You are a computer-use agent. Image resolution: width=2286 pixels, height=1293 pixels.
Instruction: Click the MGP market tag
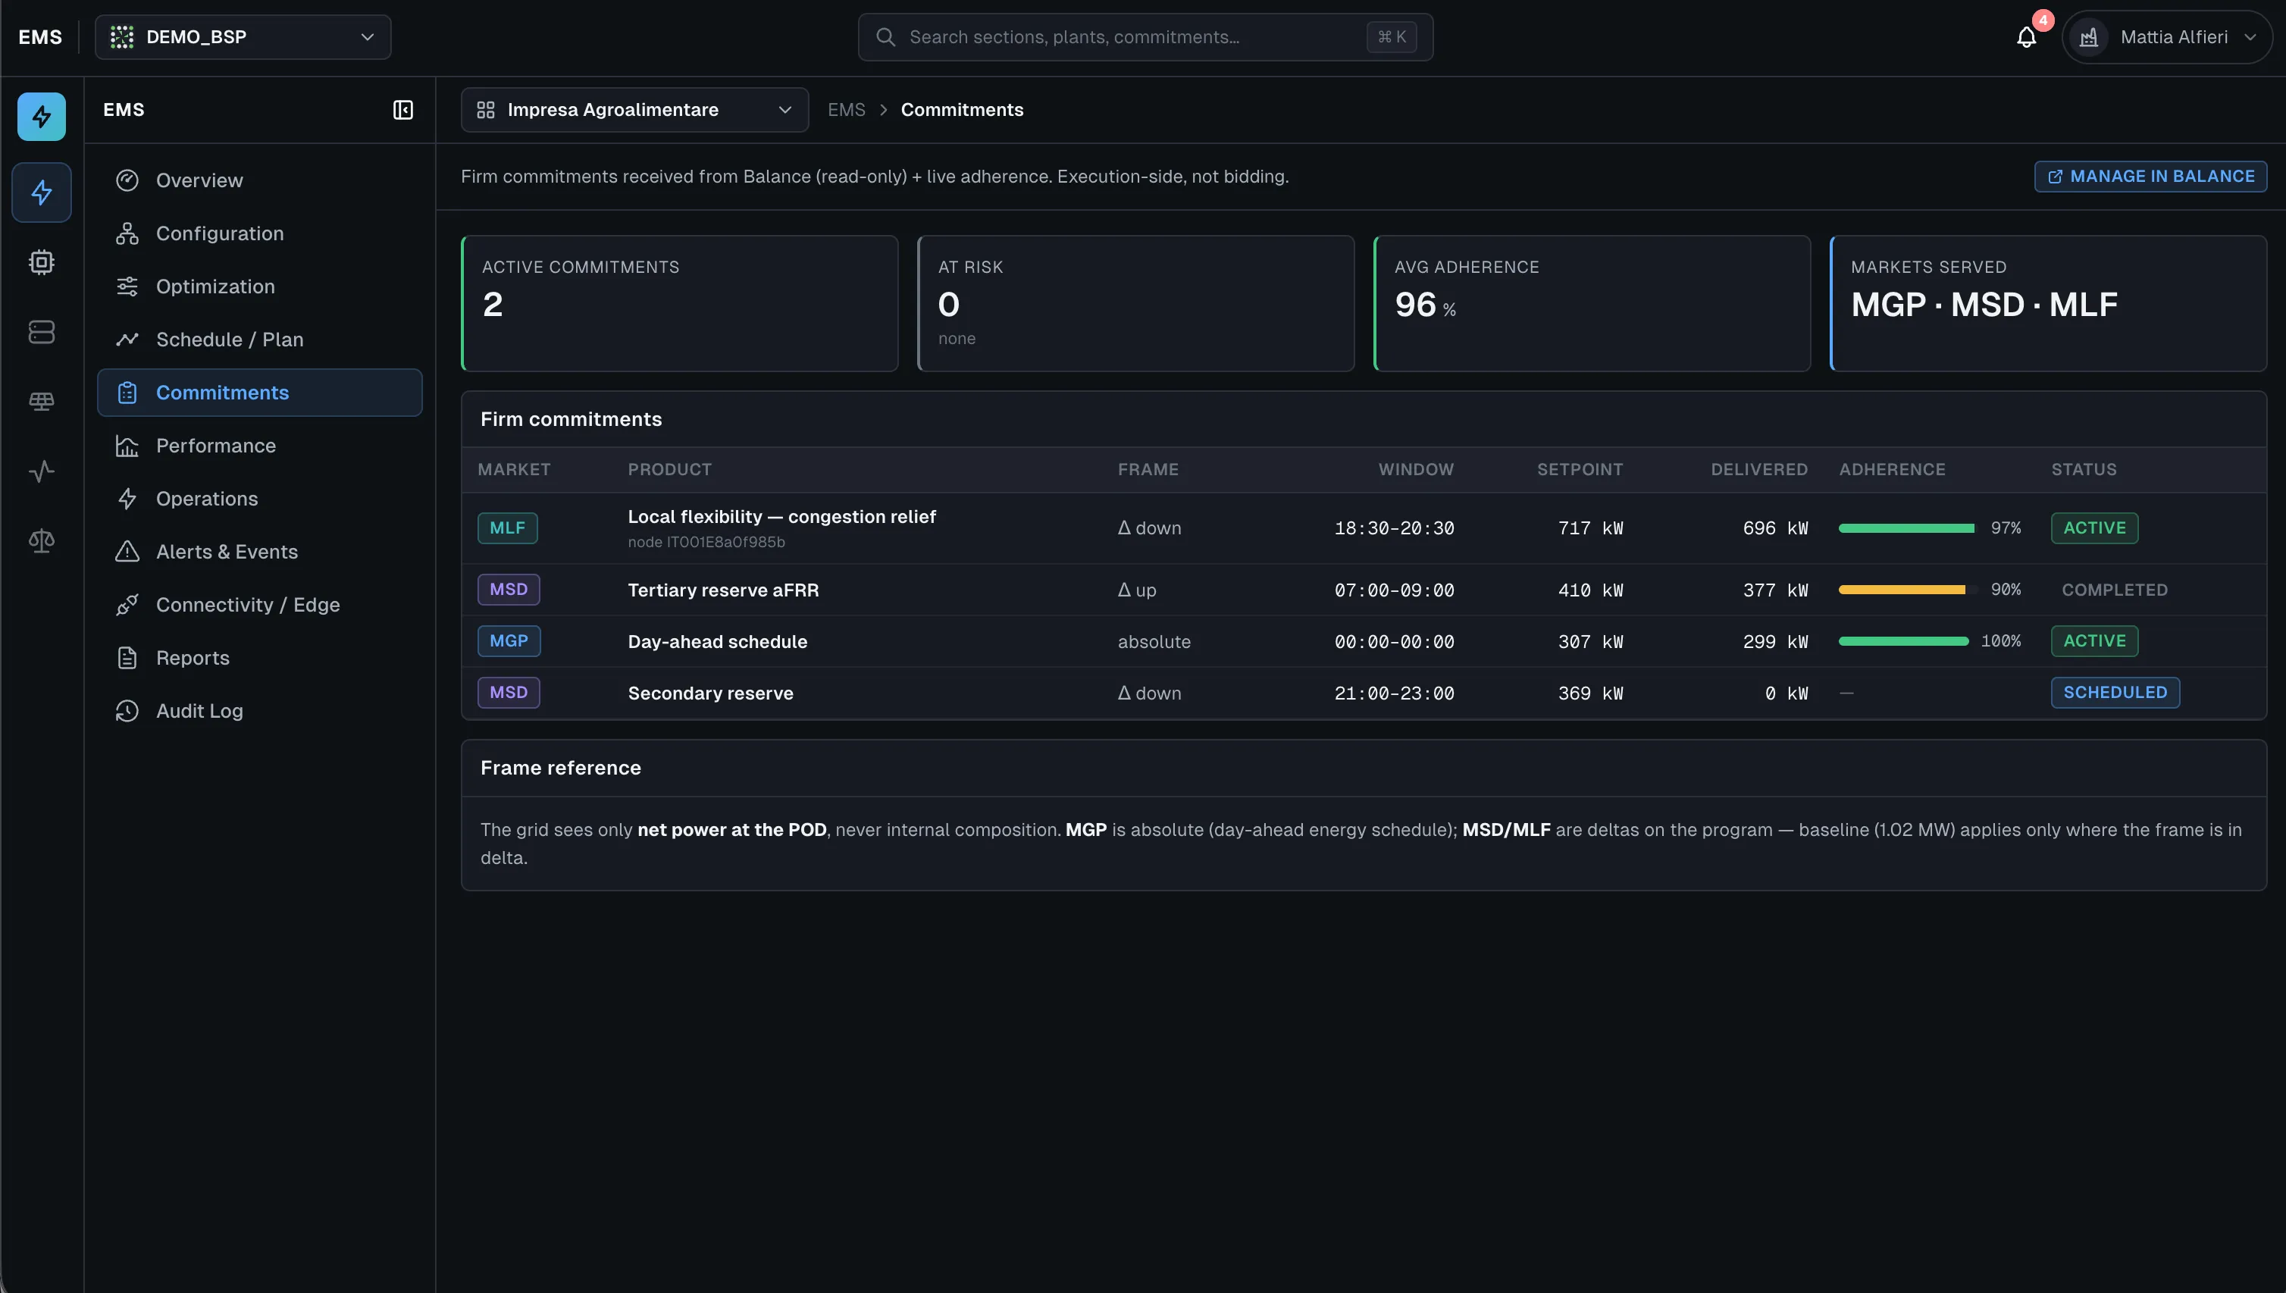(x=509, y=641)
